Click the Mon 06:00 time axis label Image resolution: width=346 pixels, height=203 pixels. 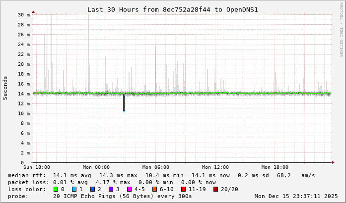155,167
